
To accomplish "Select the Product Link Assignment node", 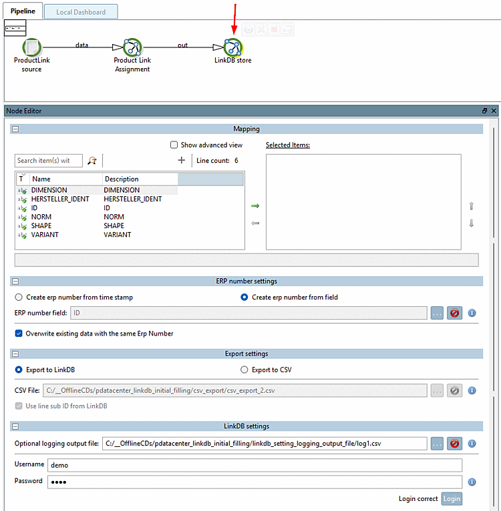I will 132,48.
